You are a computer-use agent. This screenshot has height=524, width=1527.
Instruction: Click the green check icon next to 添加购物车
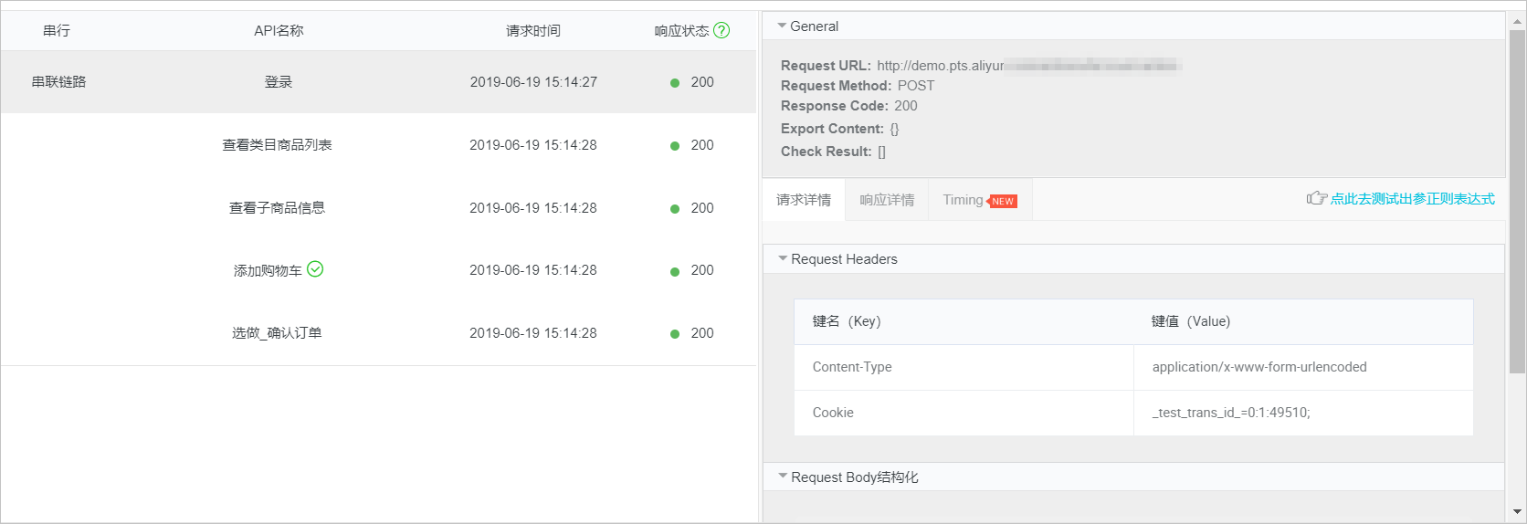(315, 269)
